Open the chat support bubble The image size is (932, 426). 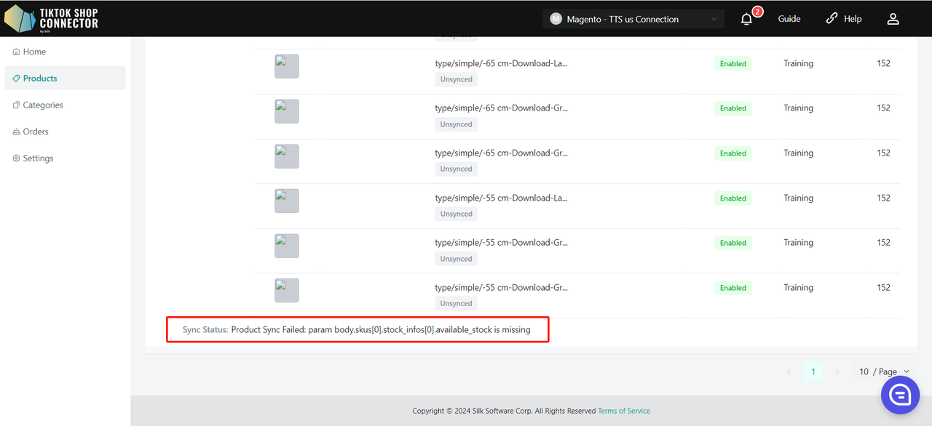coord(901,395)
